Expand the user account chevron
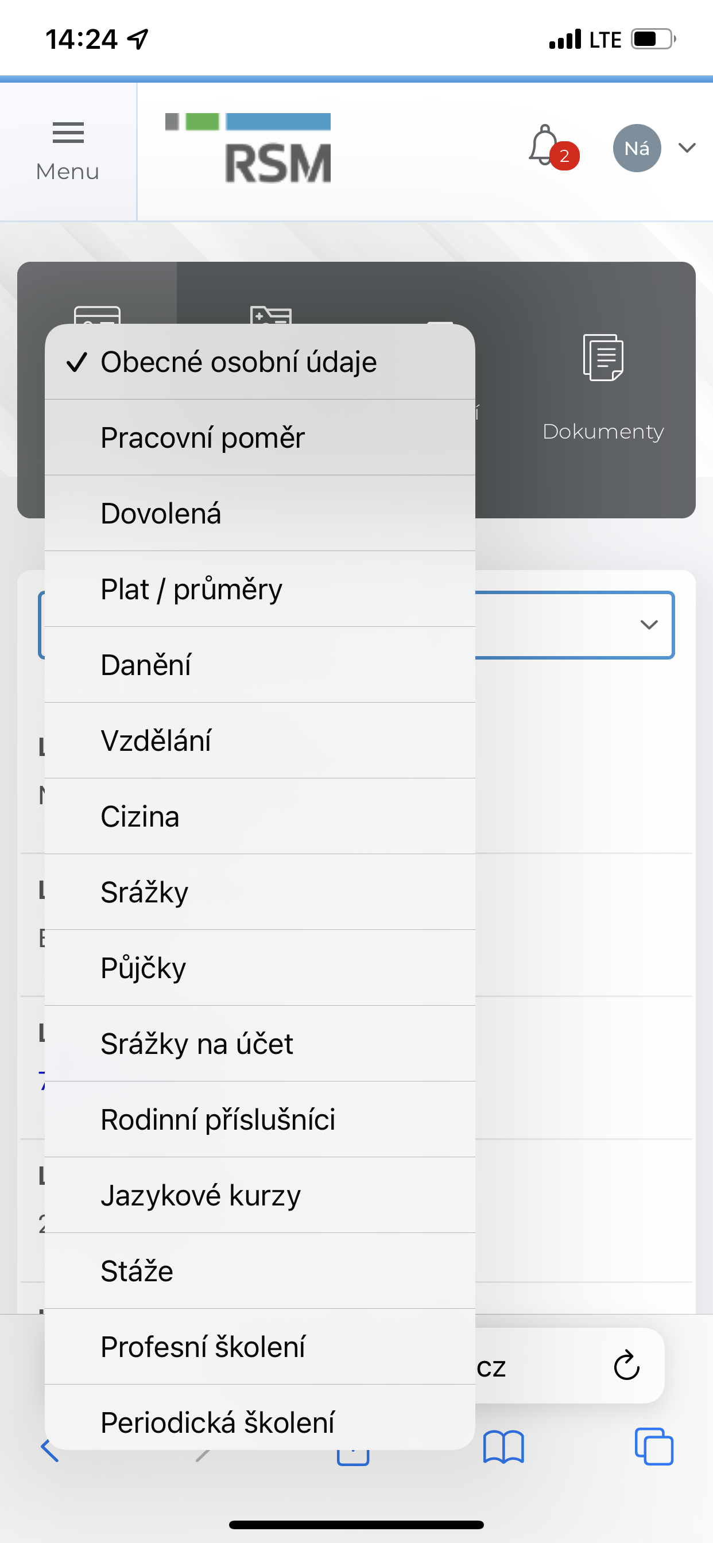The width and height of the screenshot is (713, 1543). tap(687, 148)
